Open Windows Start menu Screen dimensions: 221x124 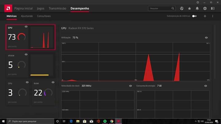[x=3, y=121]
